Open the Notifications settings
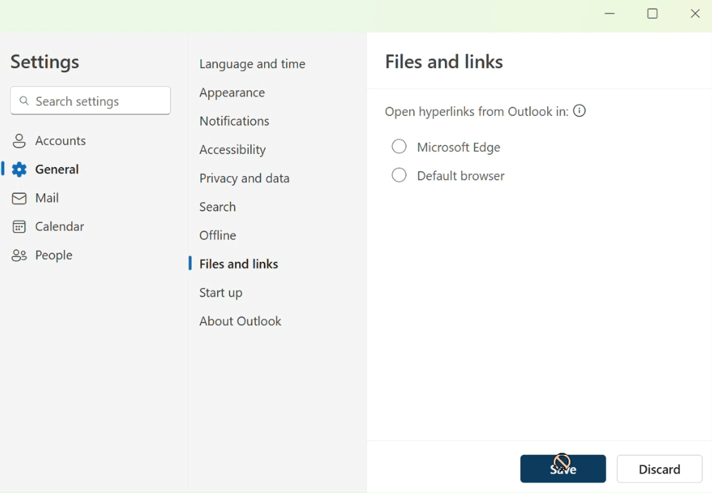 234,121
